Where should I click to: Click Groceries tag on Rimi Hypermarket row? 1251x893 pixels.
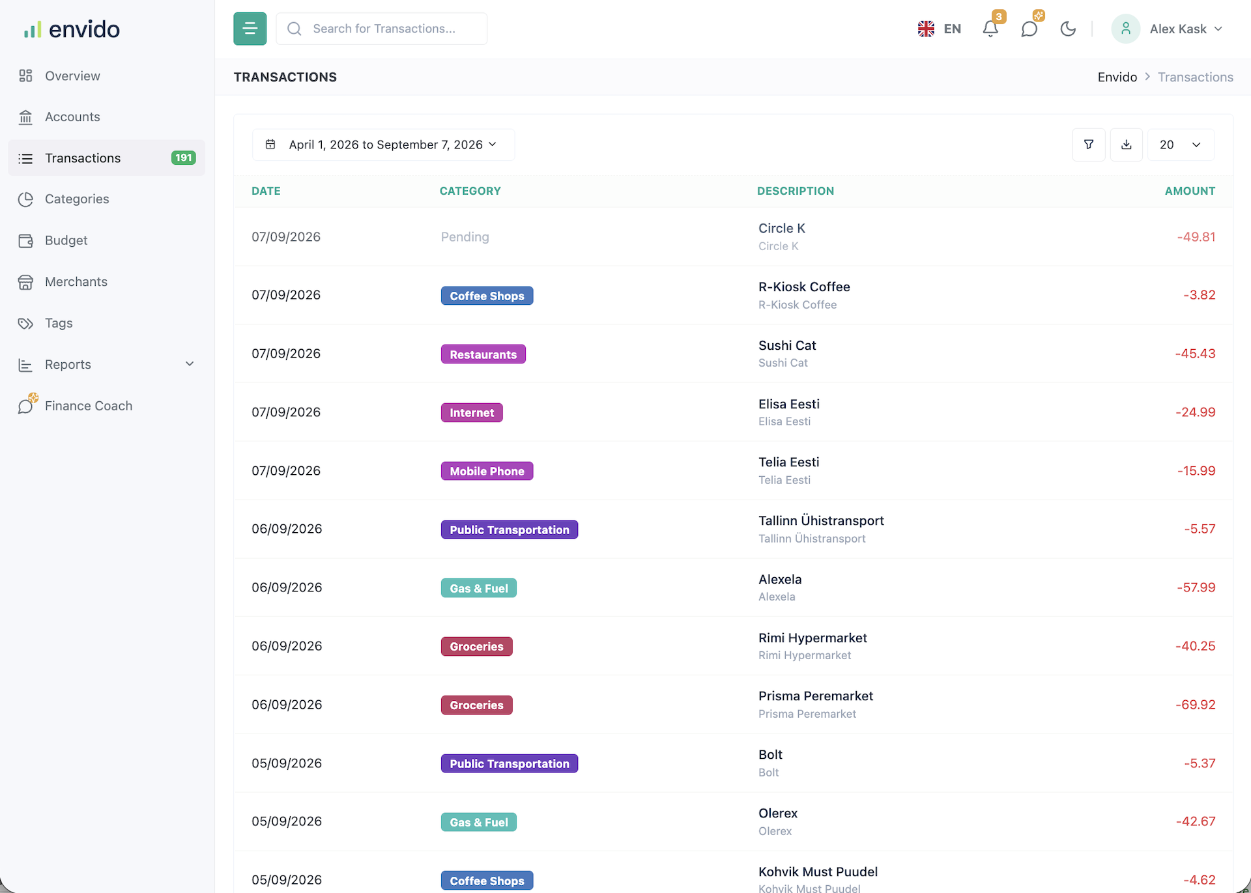click(476, 646)
